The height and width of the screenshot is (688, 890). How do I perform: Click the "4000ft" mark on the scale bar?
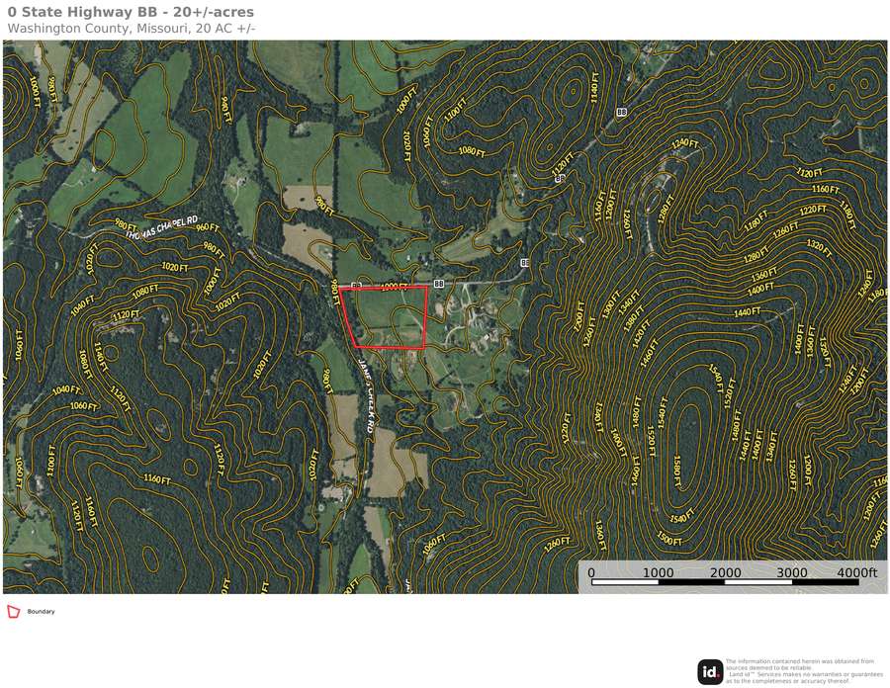point(857,572)
